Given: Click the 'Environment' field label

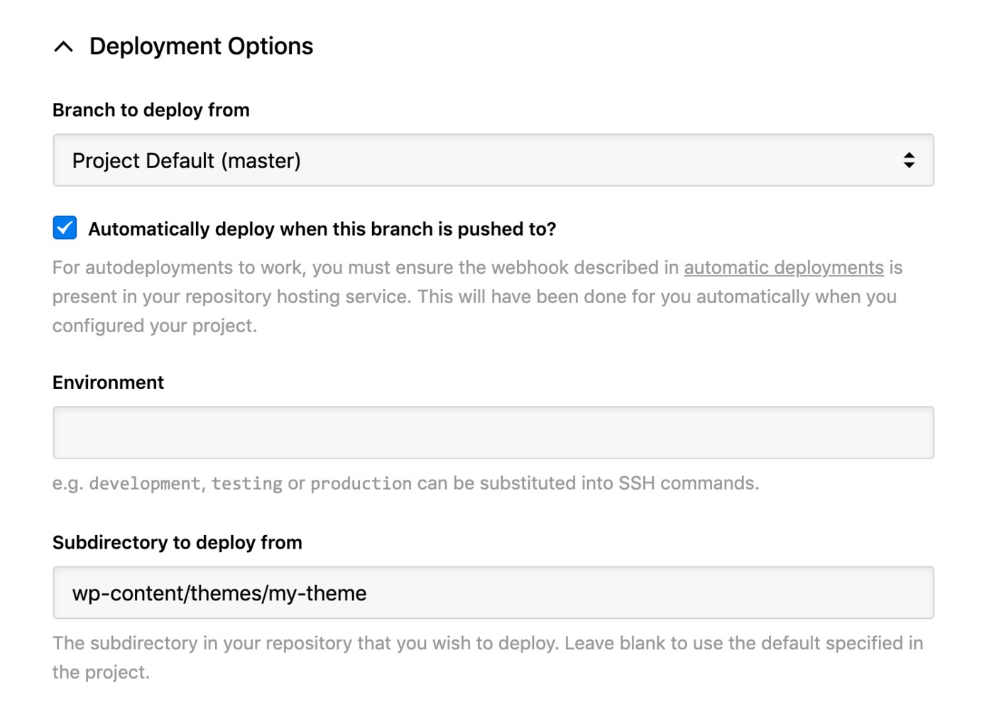Looking at the screenshot, I should (108, 383).
